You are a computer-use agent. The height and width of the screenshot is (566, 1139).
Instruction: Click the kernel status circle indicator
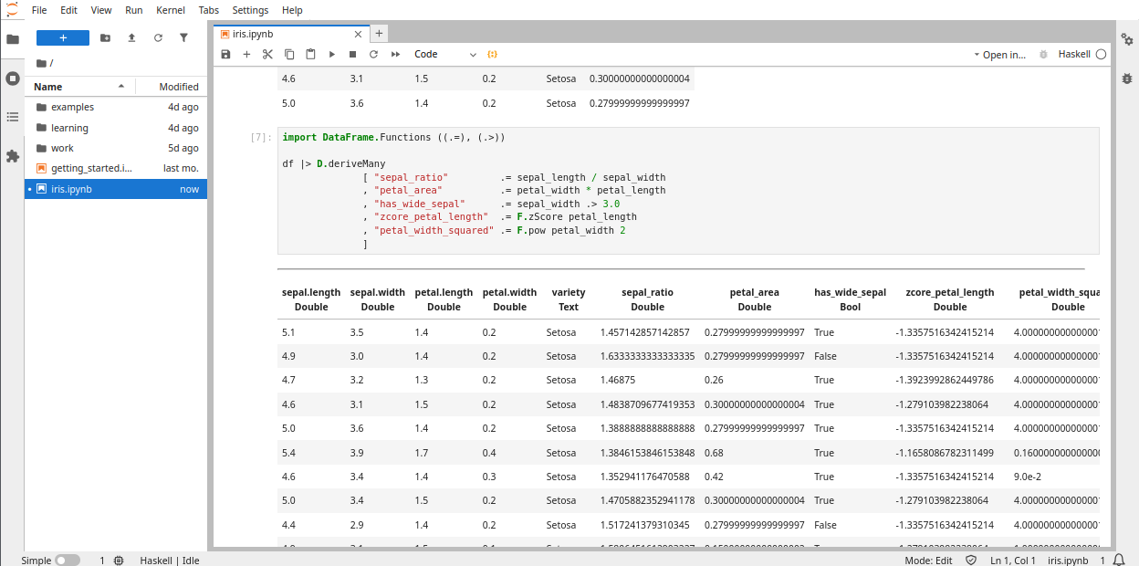click(1101, 55)
